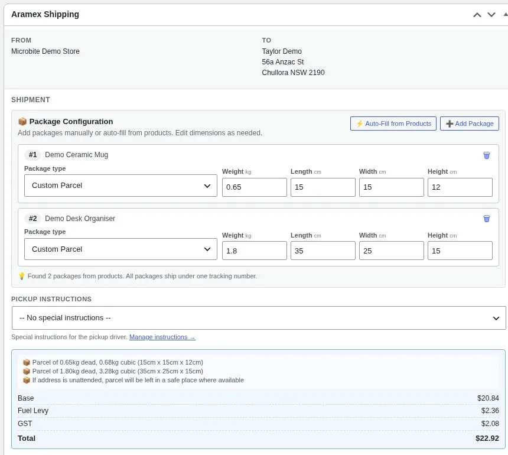Edit Length field of Demo Ceramic Mug
Viewport: 508px width, 455px height.
tap(323, 187)
